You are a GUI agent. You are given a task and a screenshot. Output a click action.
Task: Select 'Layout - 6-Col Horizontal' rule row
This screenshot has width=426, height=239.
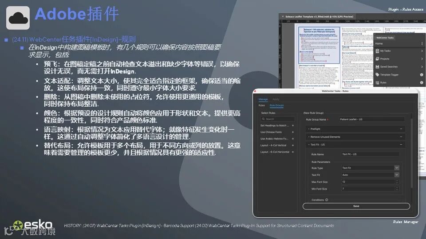[277, 152]
